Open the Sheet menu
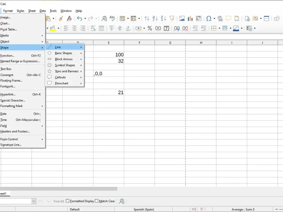 [32, 11]
